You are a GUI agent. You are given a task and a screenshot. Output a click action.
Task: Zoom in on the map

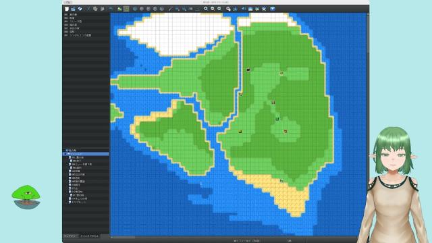coord(206,9)
